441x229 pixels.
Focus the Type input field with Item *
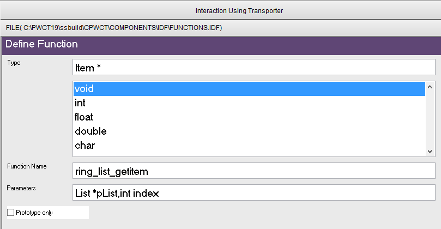tap(254, 67)
